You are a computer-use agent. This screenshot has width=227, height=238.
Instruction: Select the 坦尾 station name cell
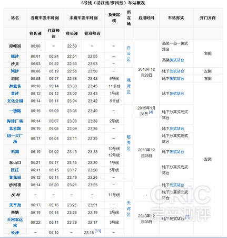point(15,78)
